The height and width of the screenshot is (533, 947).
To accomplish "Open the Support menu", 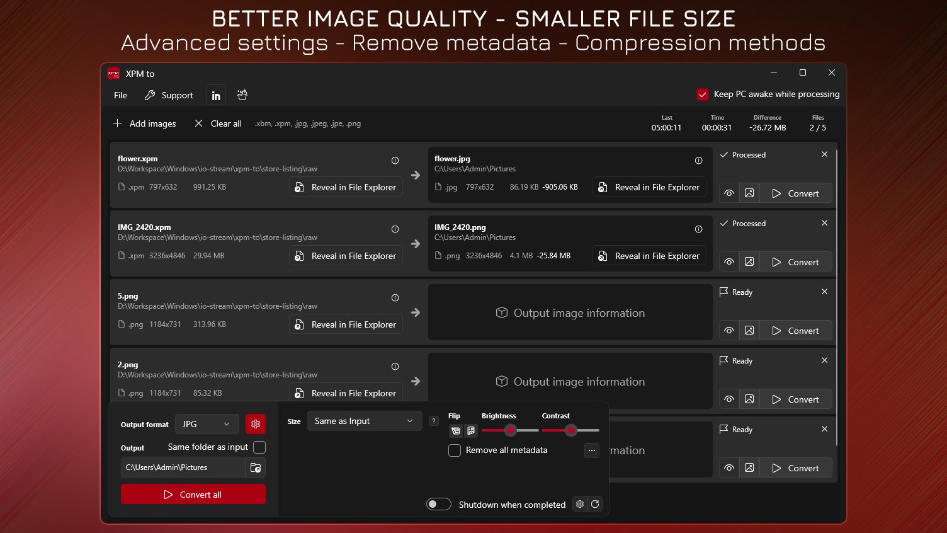I will click(x=169, y=95).
